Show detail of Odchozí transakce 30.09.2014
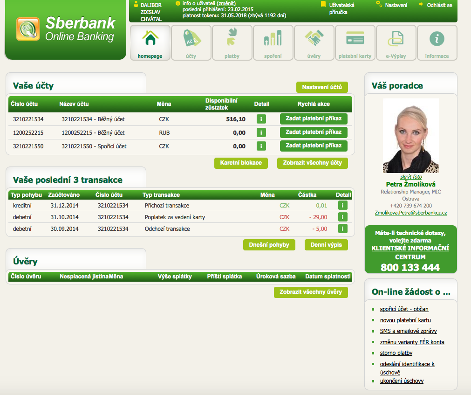The width and height of the screenshot is (471, 395). click(x=343, y=229)
